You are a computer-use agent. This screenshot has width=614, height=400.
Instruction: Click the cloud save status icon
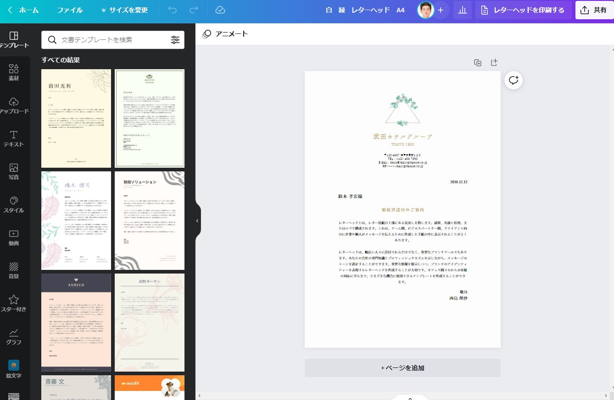click(x=220, y=10)
